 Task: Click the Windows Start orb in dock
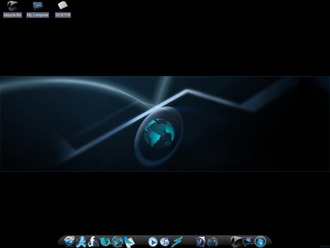pyautogui.click(x=260, y=242)
